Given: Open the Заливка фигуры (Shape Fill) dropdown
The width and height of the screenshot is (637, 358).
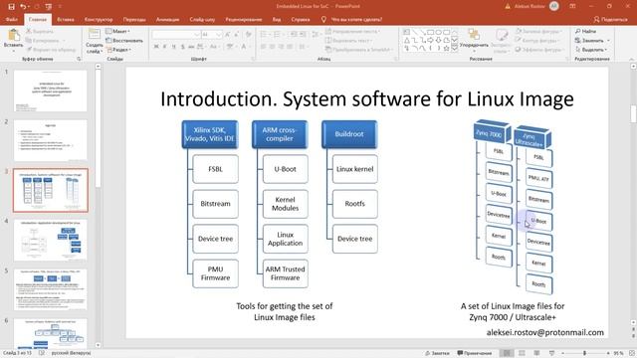Looking at the screenshot, I should pyautogui.click(x=538, y=31).
